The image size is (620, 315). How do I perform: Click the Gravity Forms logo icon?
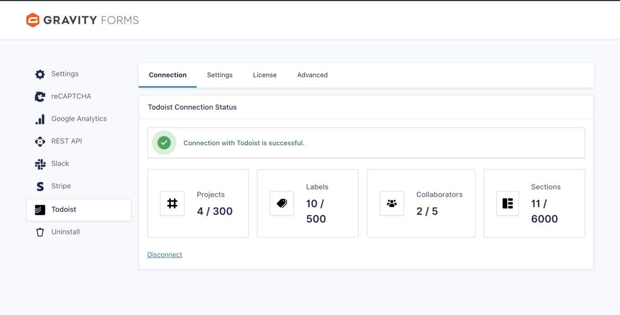click(33, 20)
